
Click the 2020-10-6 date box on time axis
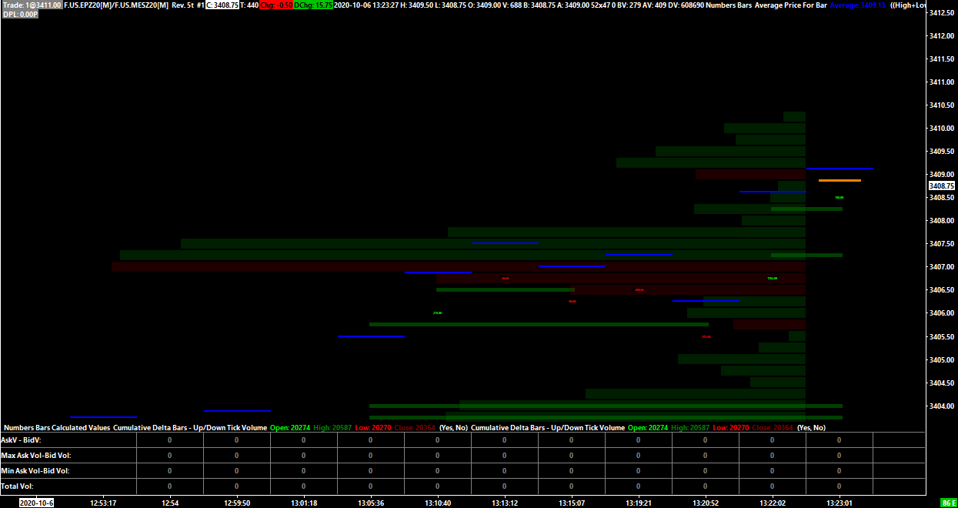(36, 503)
